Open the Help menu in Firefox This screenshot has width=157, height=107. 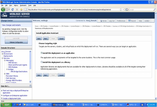(35, 6)
